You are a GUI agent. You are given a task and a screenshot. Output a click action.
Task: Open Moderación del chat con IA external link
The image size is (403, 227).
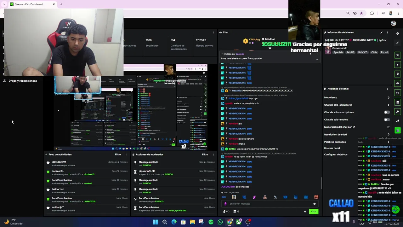pos(388,127)
